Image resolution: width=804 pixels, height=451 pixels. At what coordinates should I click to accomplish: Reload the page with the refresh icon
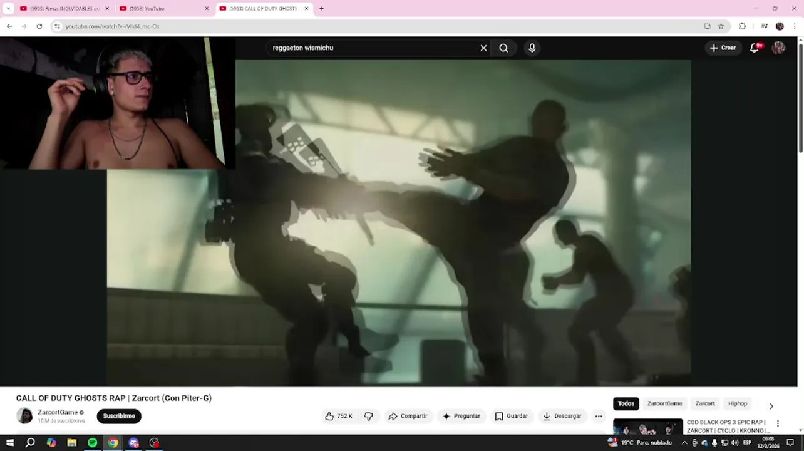click(x=39, y=26)
